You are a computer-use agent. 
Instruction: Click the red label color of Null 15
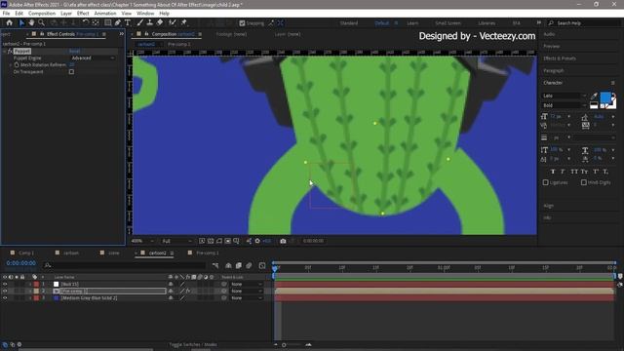point(36,284)
